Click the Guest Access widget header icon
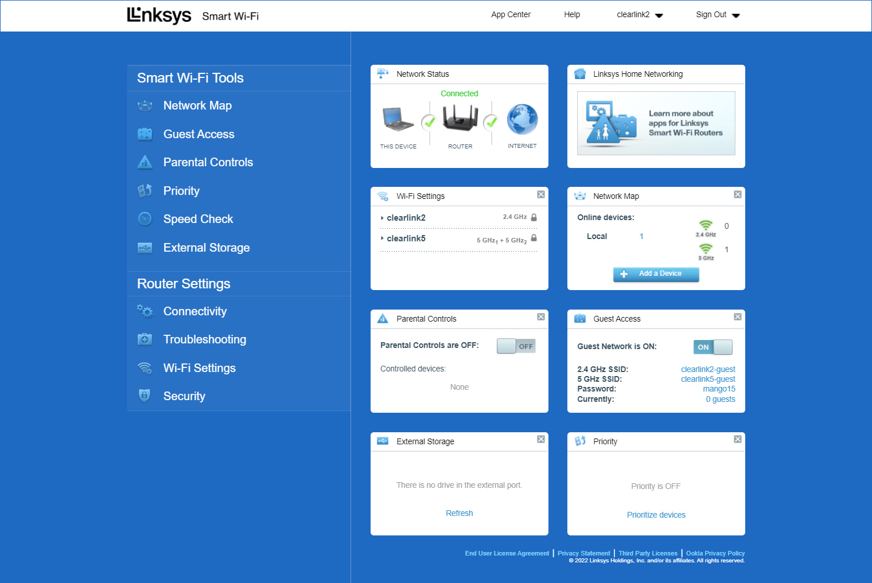Image resolution: width=872 pixels, height=583 pixels. (580, 319)
